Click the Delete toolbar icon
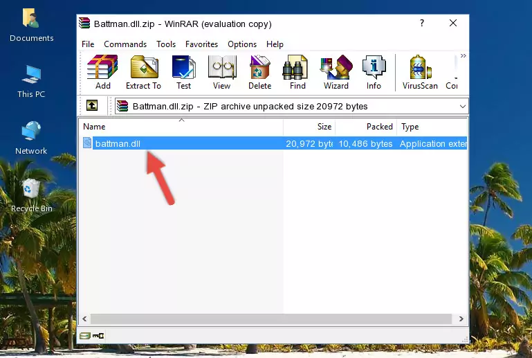The width and height of the screenshot is (532, 358). pos(260,72)
